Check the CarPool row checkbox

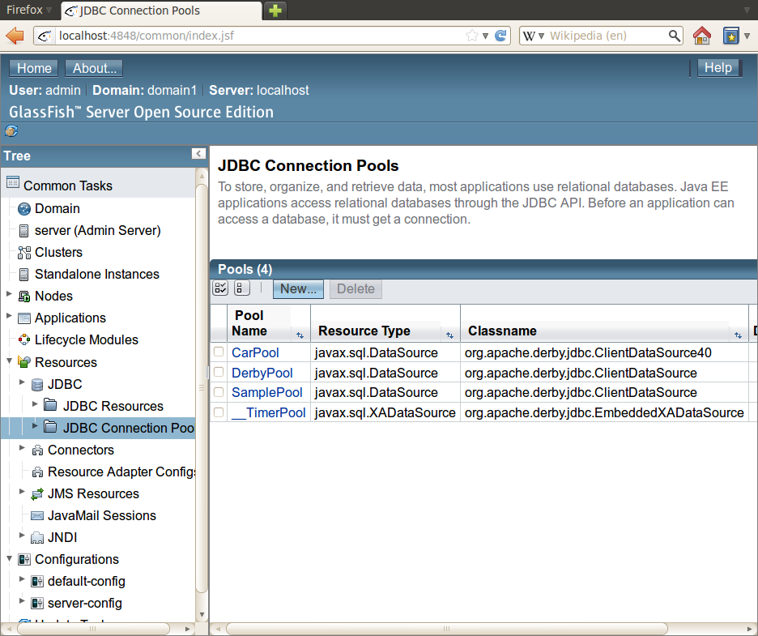[x=219, y=352]
